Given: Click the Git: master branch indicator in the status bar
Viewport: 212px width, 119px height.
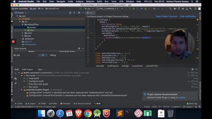Looking at the screenshot, I should pos(188,106).
